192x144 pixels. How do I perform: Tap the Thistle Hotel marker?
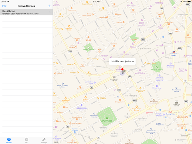(157, 86)
